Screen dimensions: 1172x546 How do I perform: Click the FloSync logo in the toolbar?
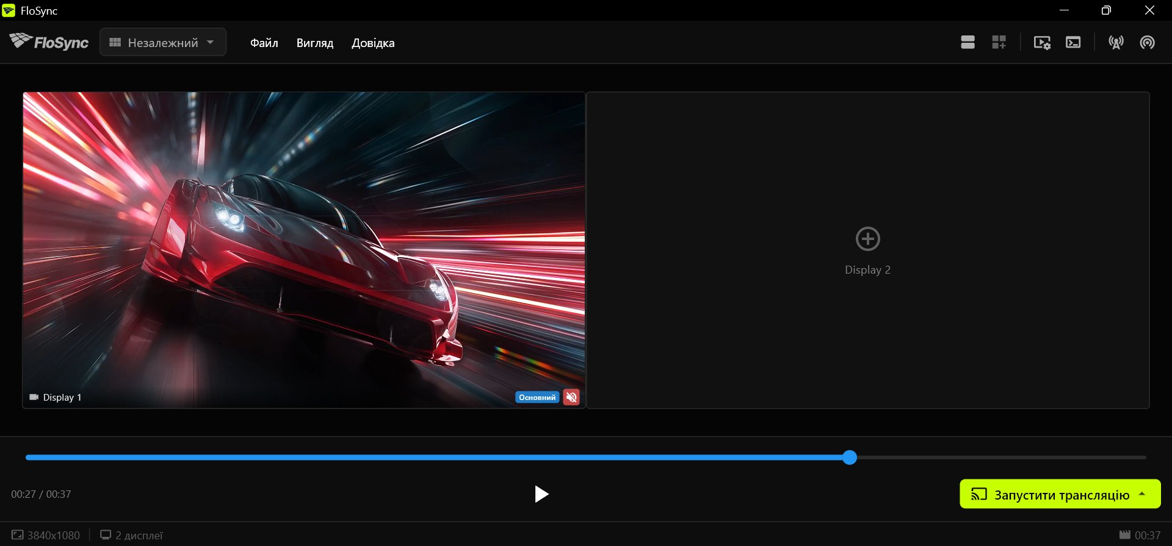click(49, 42)
